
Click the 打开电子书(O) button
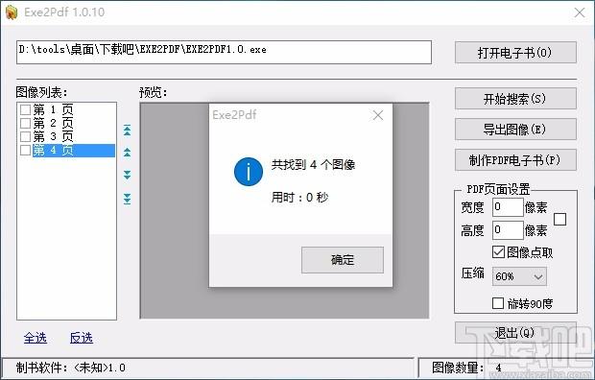click(515, 53)
